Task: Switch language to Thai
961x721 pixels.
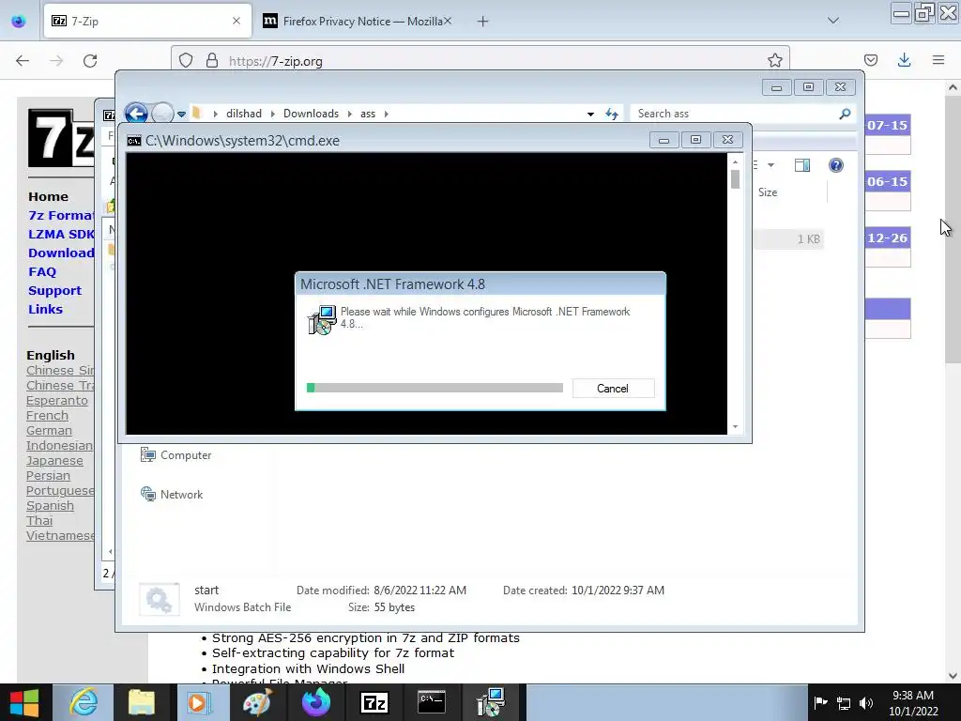Action: [39, 520]
